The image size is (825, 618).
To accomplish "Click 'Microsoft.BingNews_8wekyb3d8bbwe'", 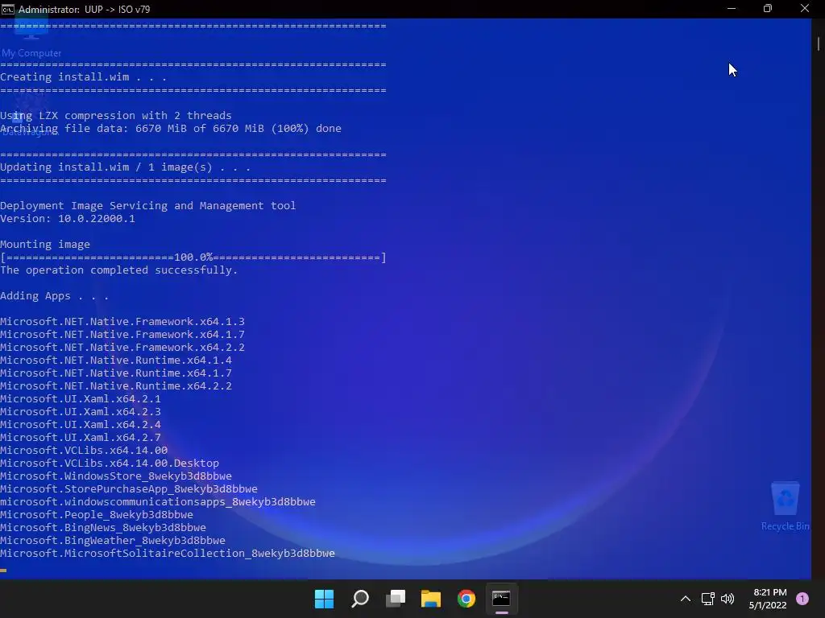I will pos(103,528).
